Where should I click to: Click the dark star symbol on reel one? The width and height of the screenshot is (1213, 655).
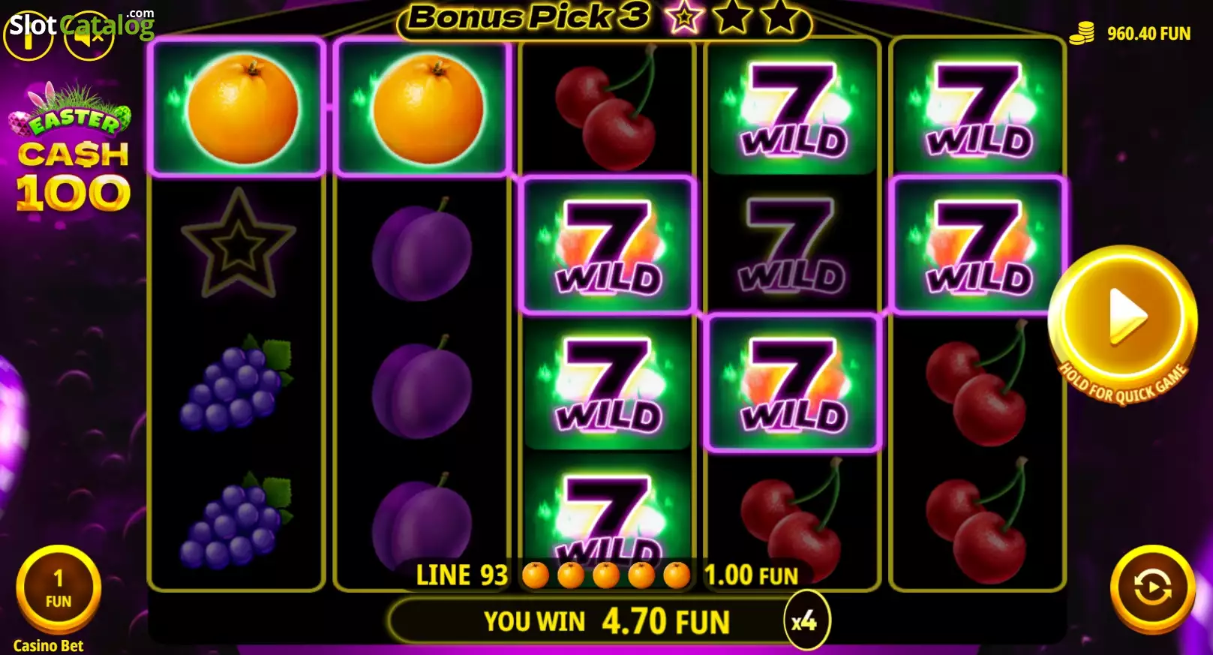tap(238, 244)
